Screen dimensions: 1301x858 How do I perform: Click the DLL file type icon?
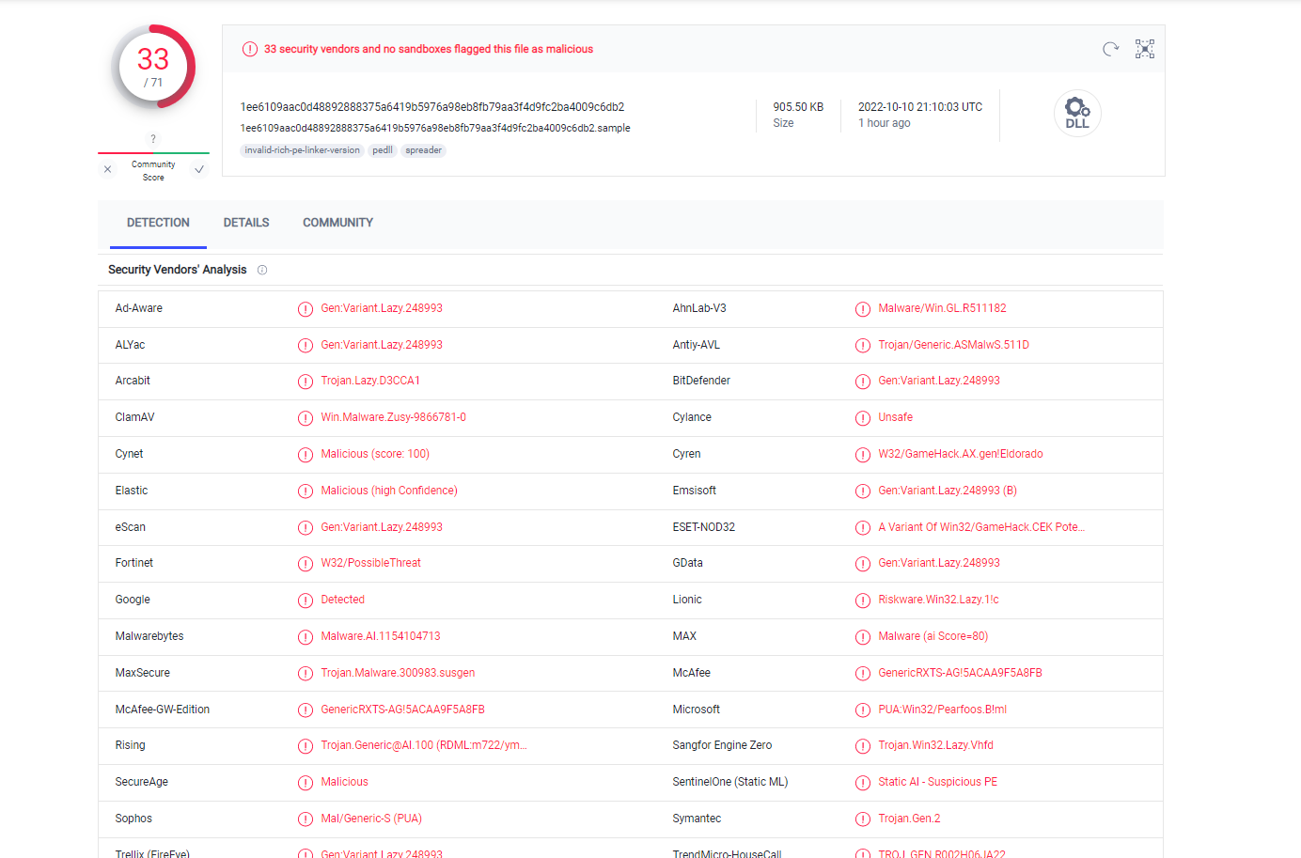[x=1077, y=114]
